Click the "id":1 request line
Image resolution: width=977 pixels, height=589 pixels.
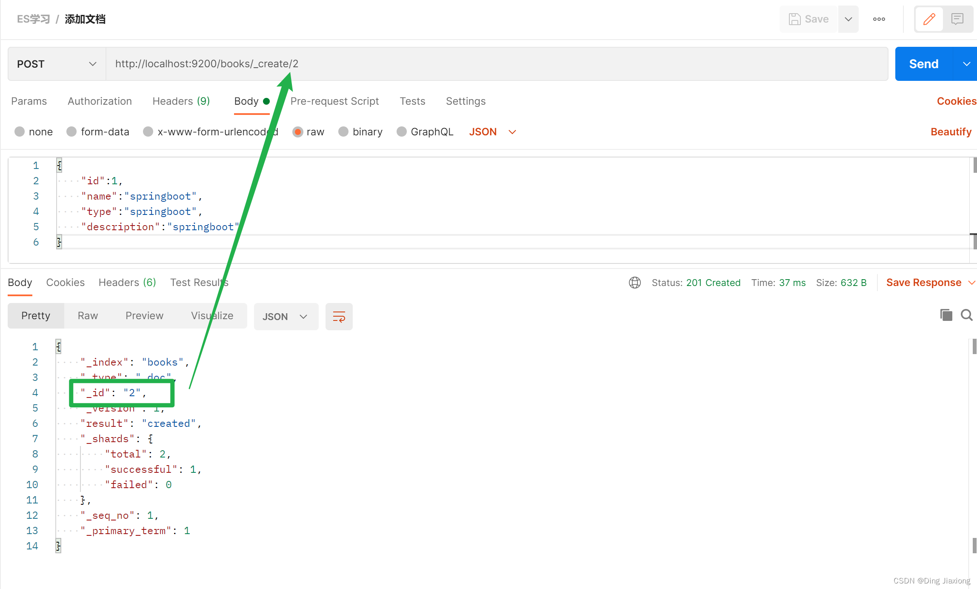click(x=102, y=181)
